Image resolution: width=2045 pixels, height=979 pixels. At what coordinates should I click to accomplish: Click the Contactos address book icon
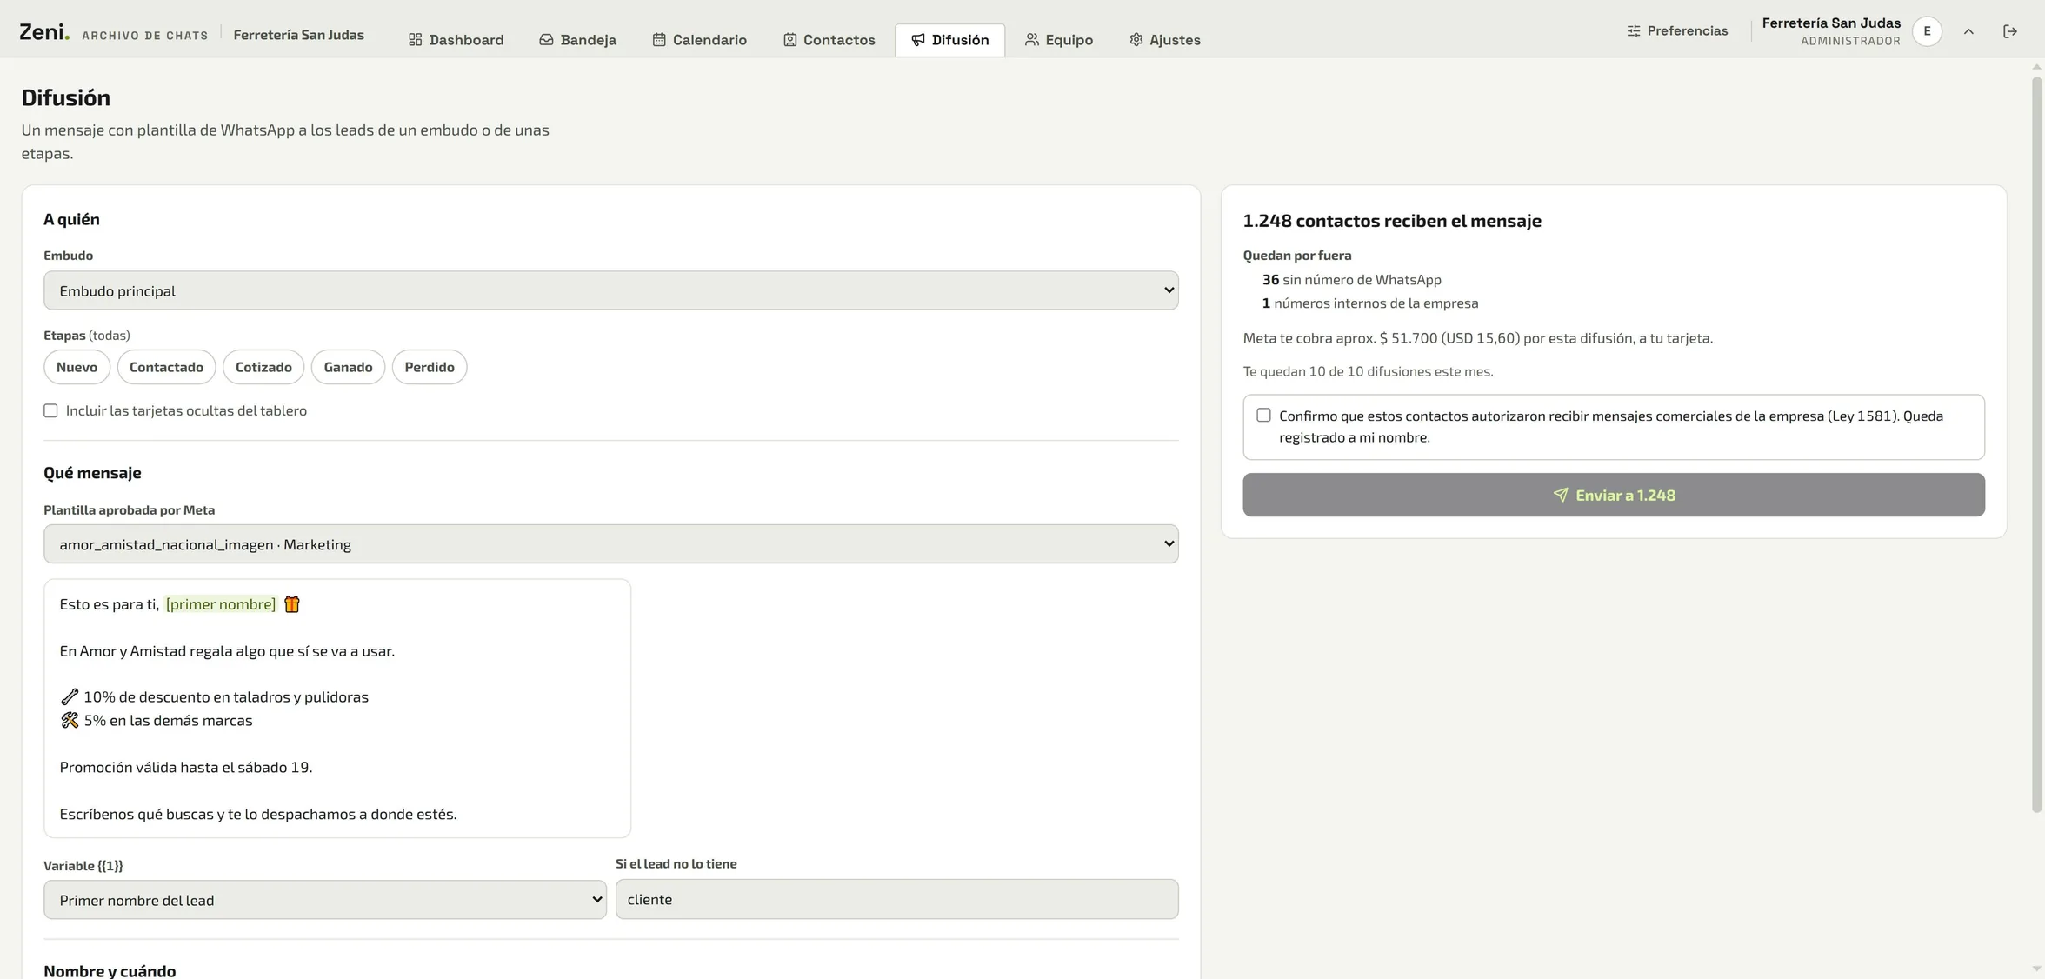tap(789, 40)
